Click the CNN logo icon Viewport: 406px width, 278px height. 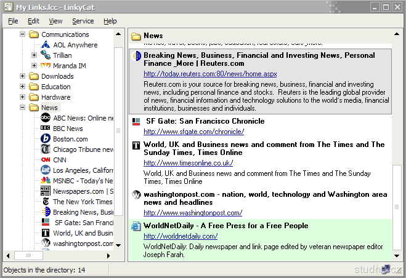46,160
